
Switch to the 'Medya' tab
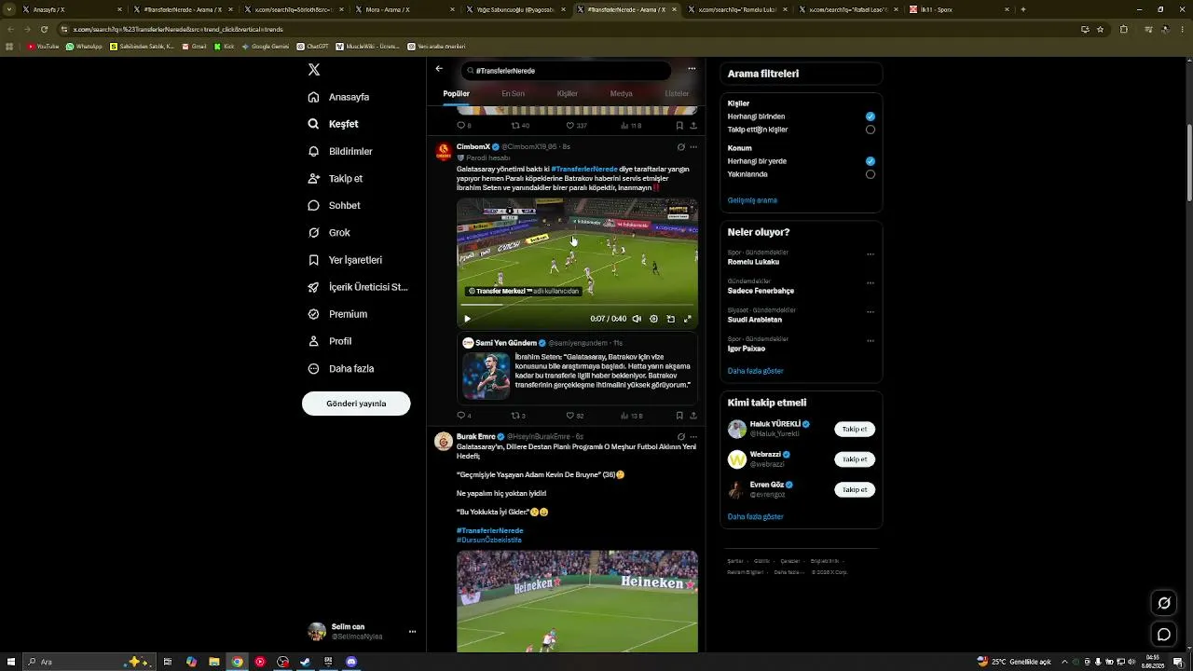pos(622,93)
